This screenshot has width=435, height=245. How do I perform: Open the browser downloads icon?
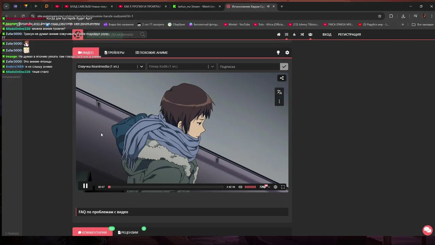pos(403,16)
